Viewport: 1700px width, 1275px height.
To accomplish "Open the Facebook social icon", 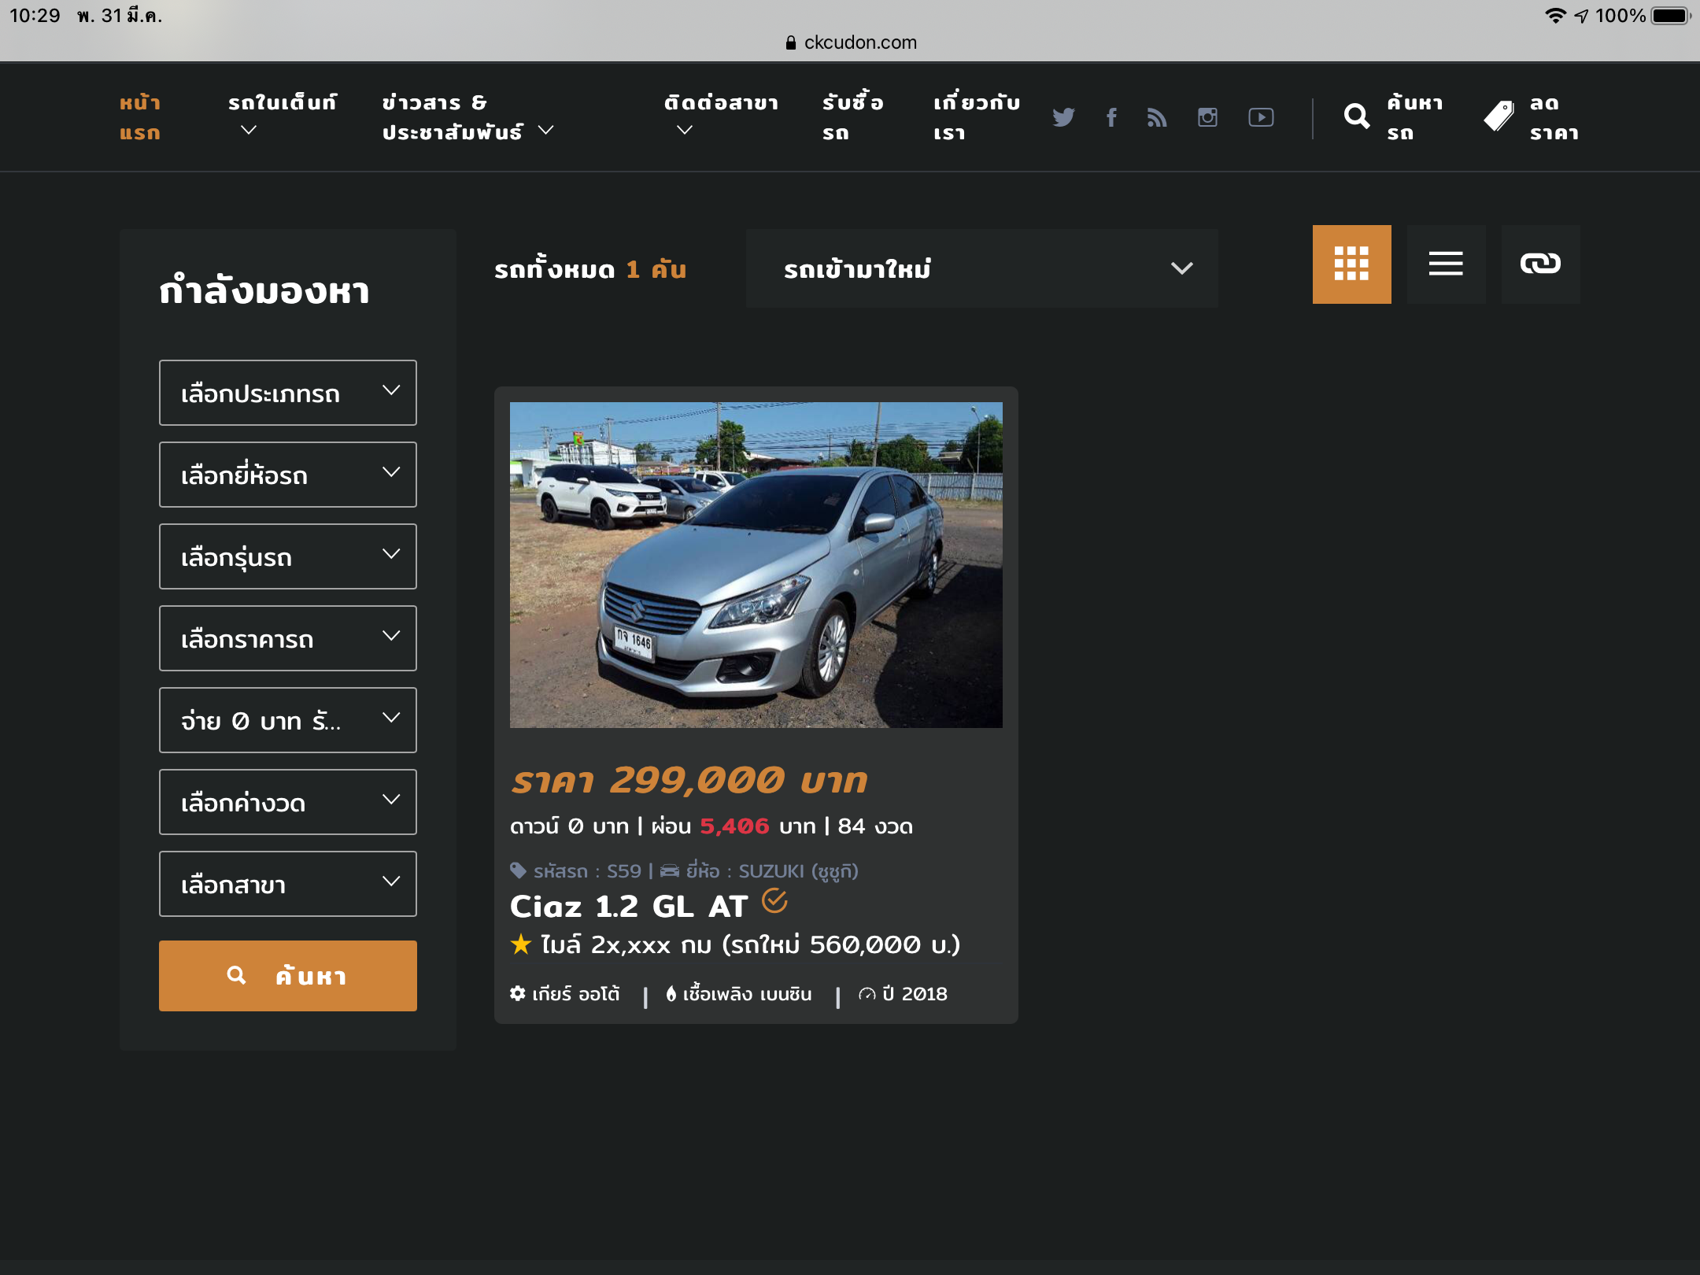I will pos(1111,117).
